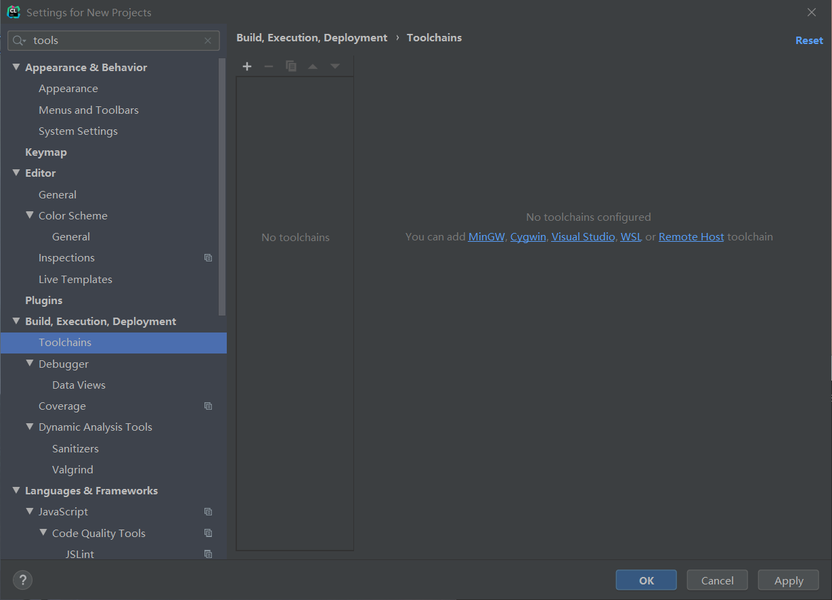Collapse the Color Scheme tree node
This screenshot has height=600, width=832.
click(x=30, y=215)
